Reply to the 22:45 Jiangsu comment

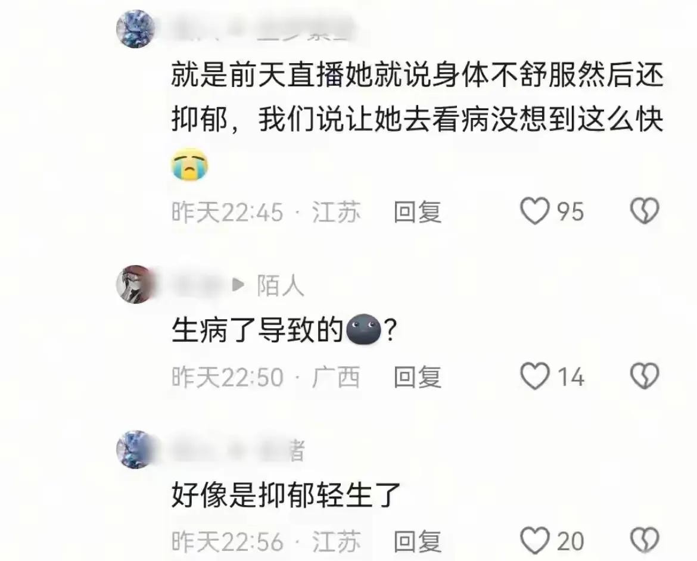(418, 212)
